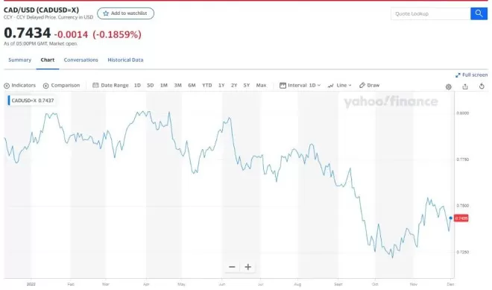Open chart settings gear icon
The width and height of the screenshot is (492, 290).
(x=448, y=86)
